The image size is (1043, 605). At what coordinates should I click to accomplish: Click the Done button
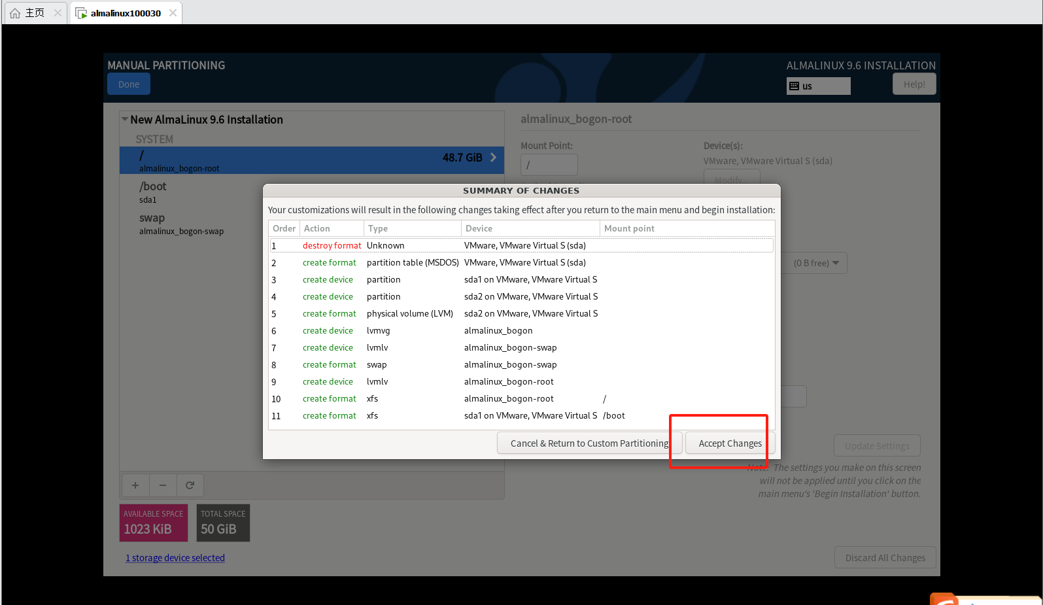pos(129,84)
